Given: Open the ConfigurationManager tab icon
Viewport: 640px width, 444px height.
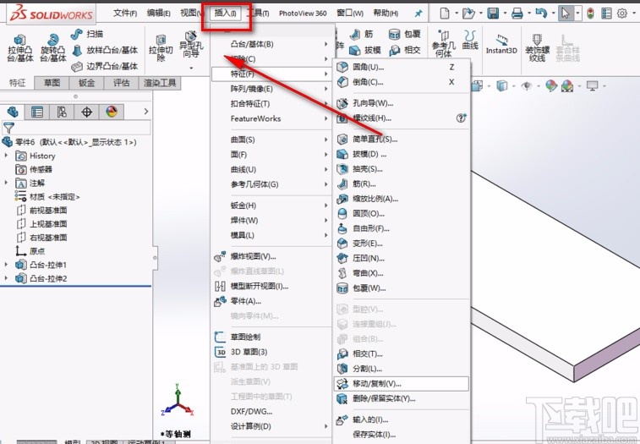Looking at the screenshot, I should pyautogui.click(x=62, y=112).
